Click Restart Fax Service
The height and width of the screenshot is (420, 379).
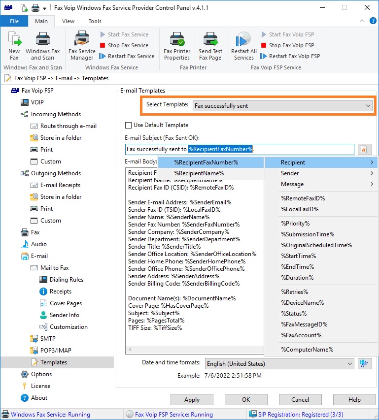(127, 56)
